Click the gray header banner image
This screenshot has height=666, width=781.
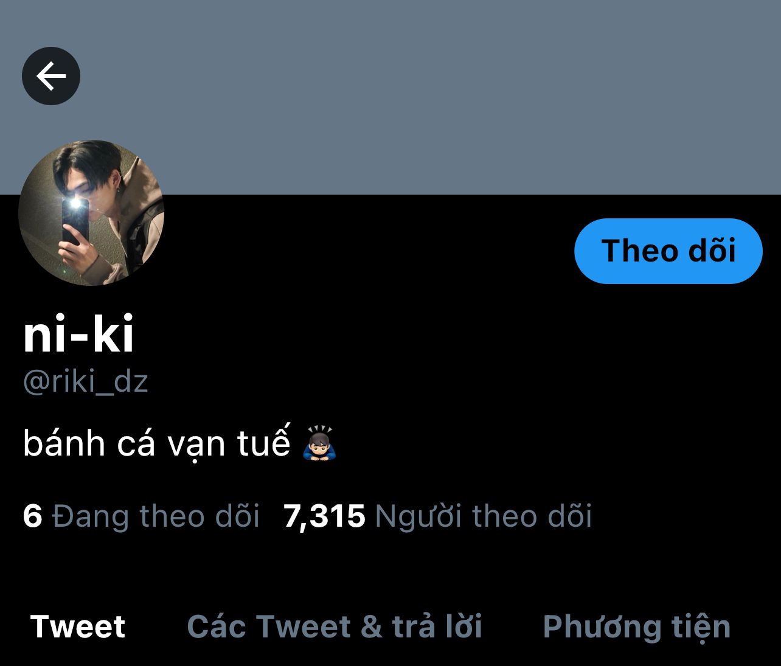pyautogui.click(x=390, y=97)
